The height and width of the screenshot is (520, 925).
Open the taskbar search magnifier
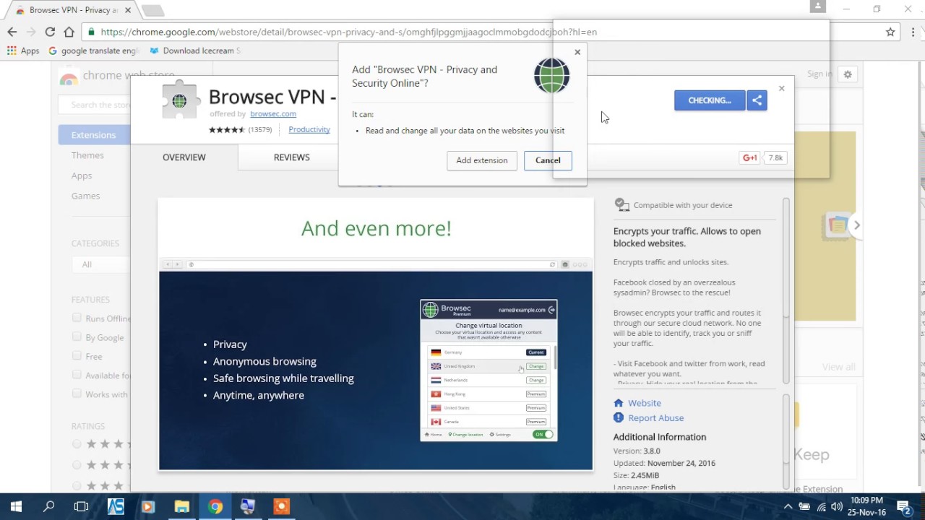pyautogui.click(x=49, y=506)
